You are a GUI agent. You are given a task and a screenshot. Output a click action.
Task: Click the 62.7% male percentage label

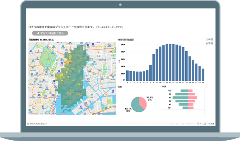pos(128,109)
